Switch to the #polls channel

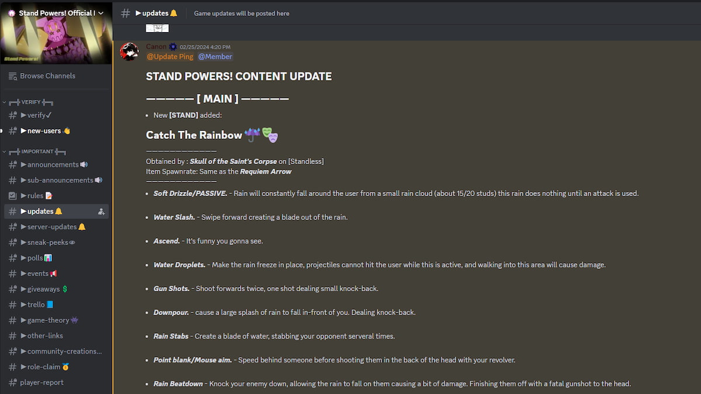click(35, 257)
